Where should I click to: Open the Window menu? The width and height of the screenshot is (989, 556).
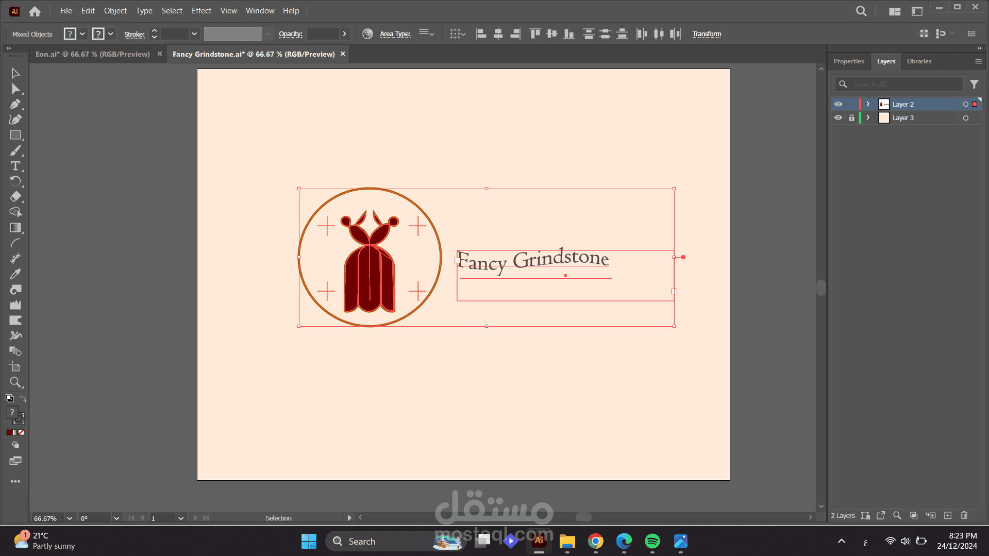[x=260, y=11]
